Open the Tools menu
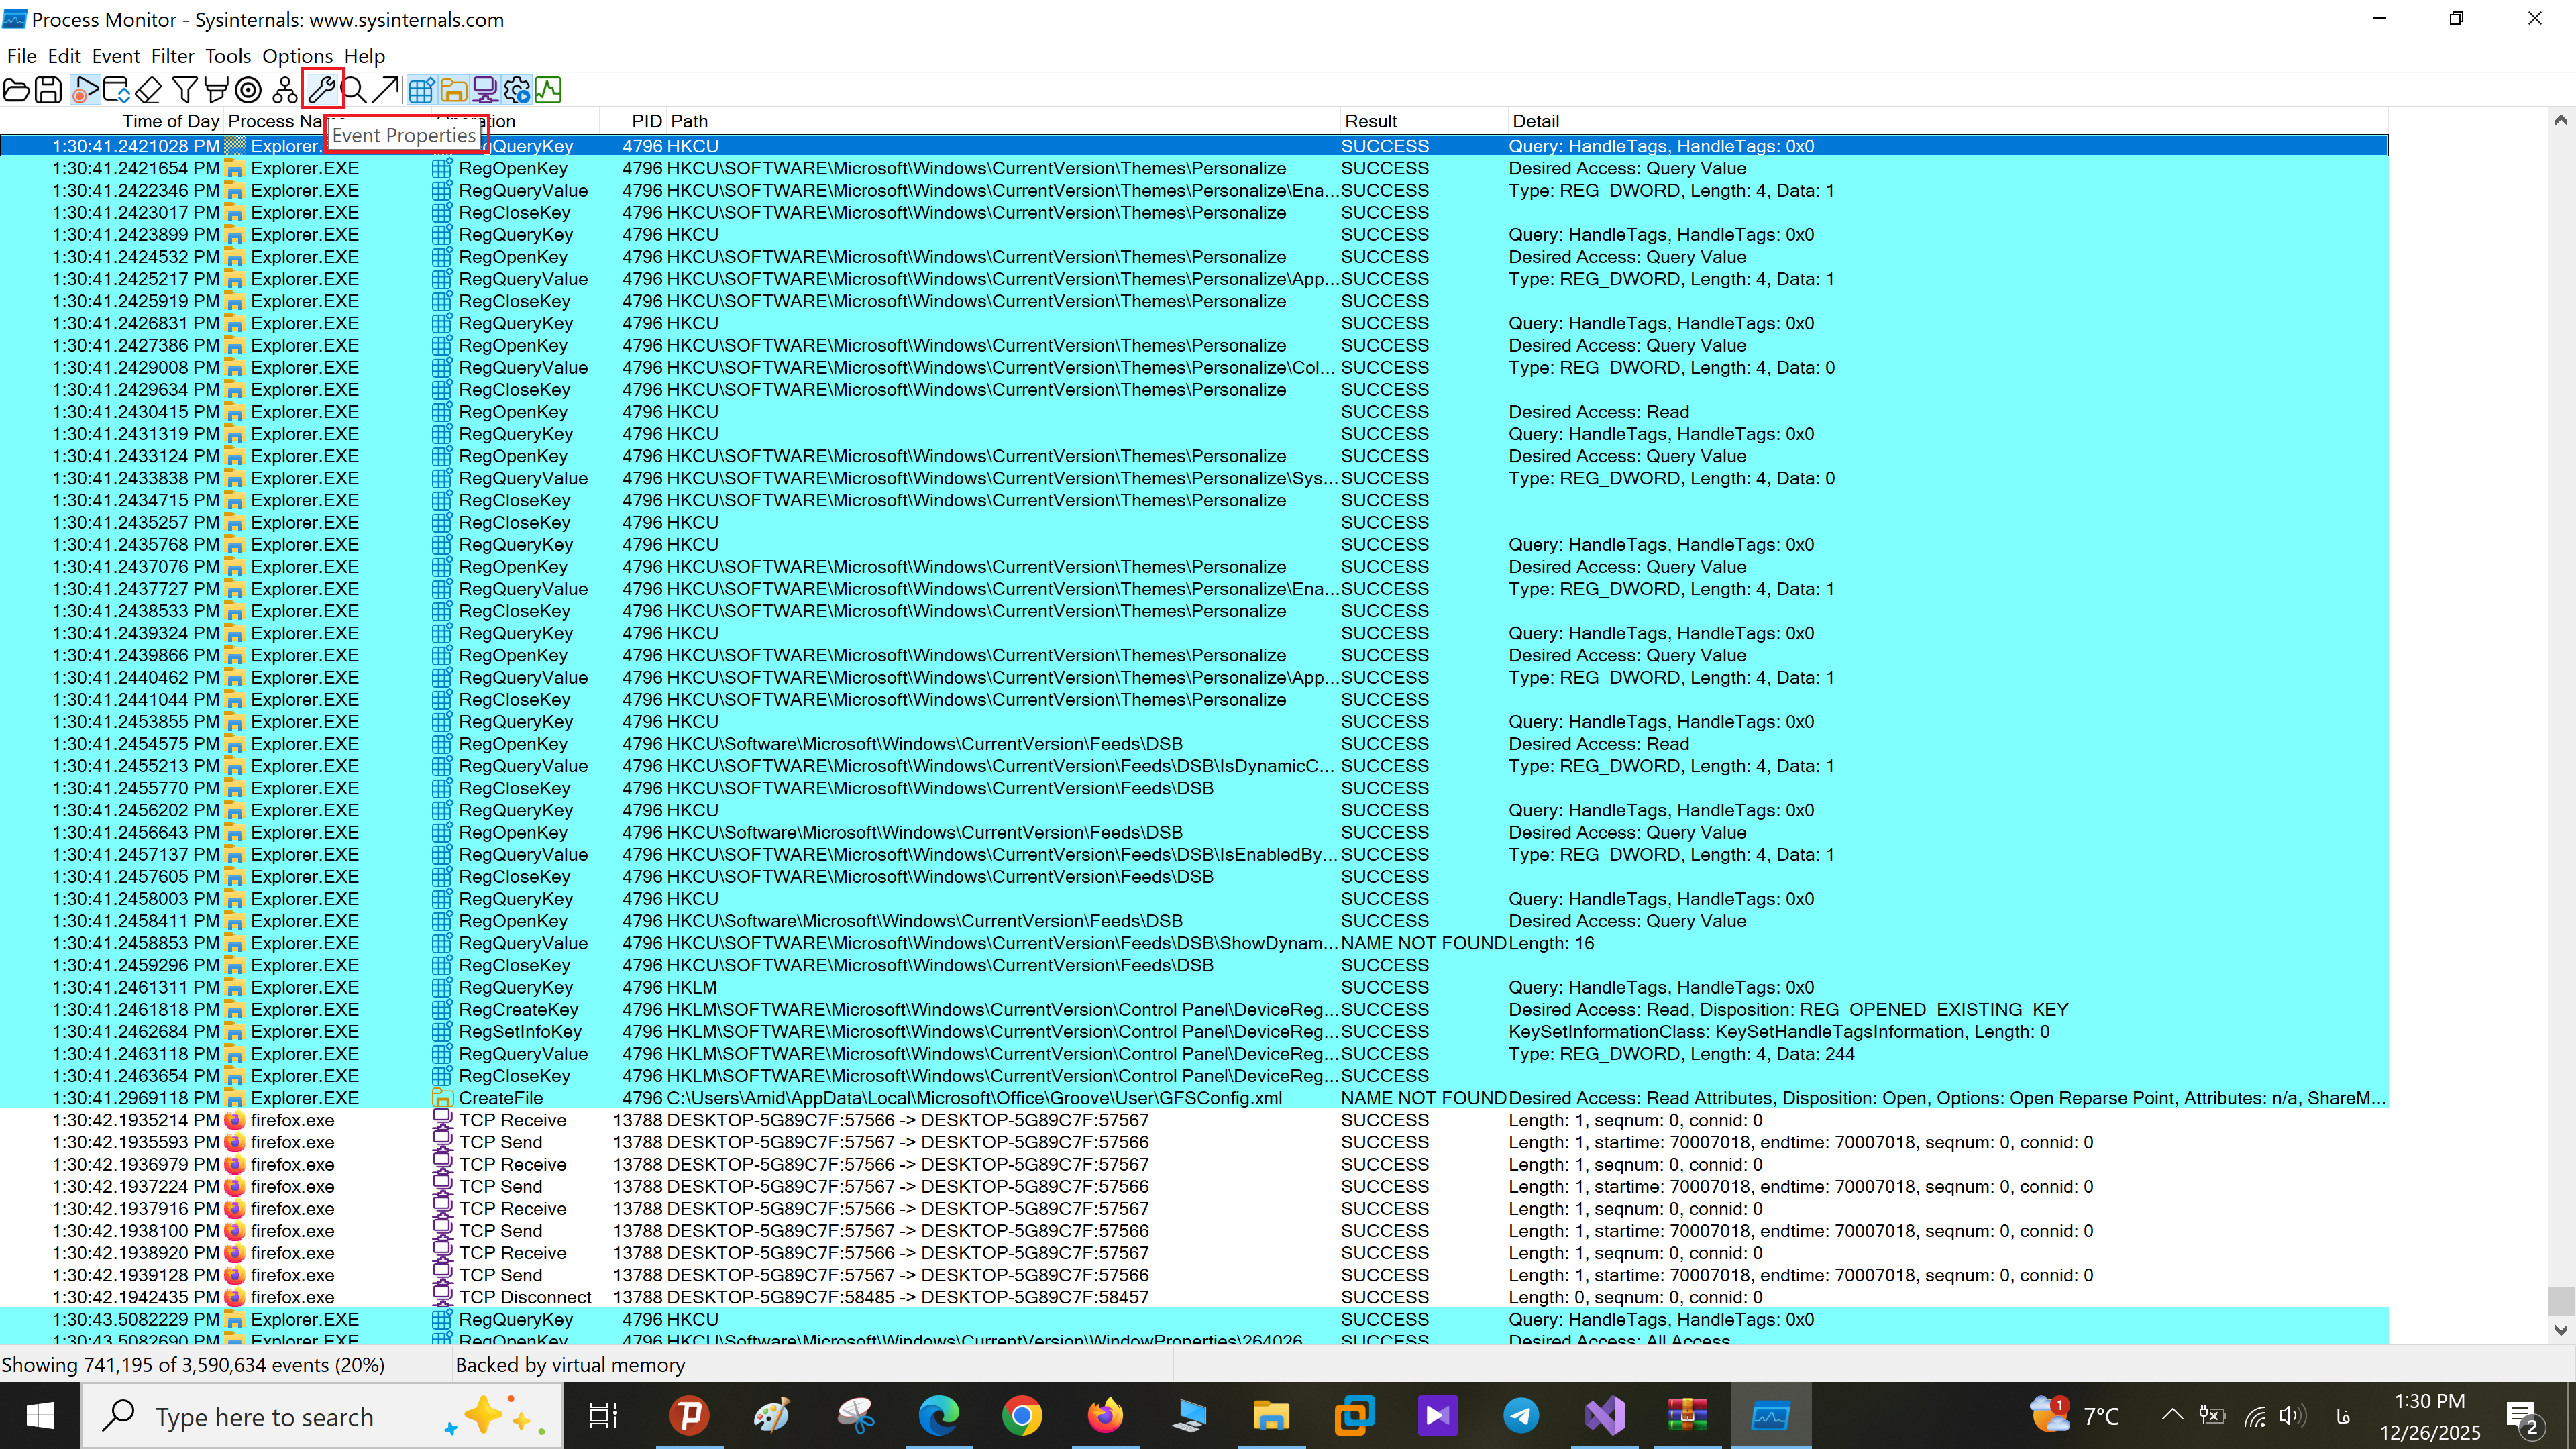Image resolution: width=2576 pixels, height=1449 pixels. point(228,56)
